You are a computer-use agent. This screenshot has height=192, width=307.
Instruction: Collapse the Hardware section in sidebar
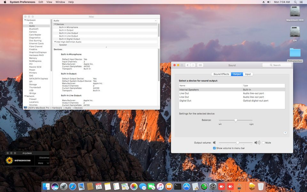click(25, 20)
